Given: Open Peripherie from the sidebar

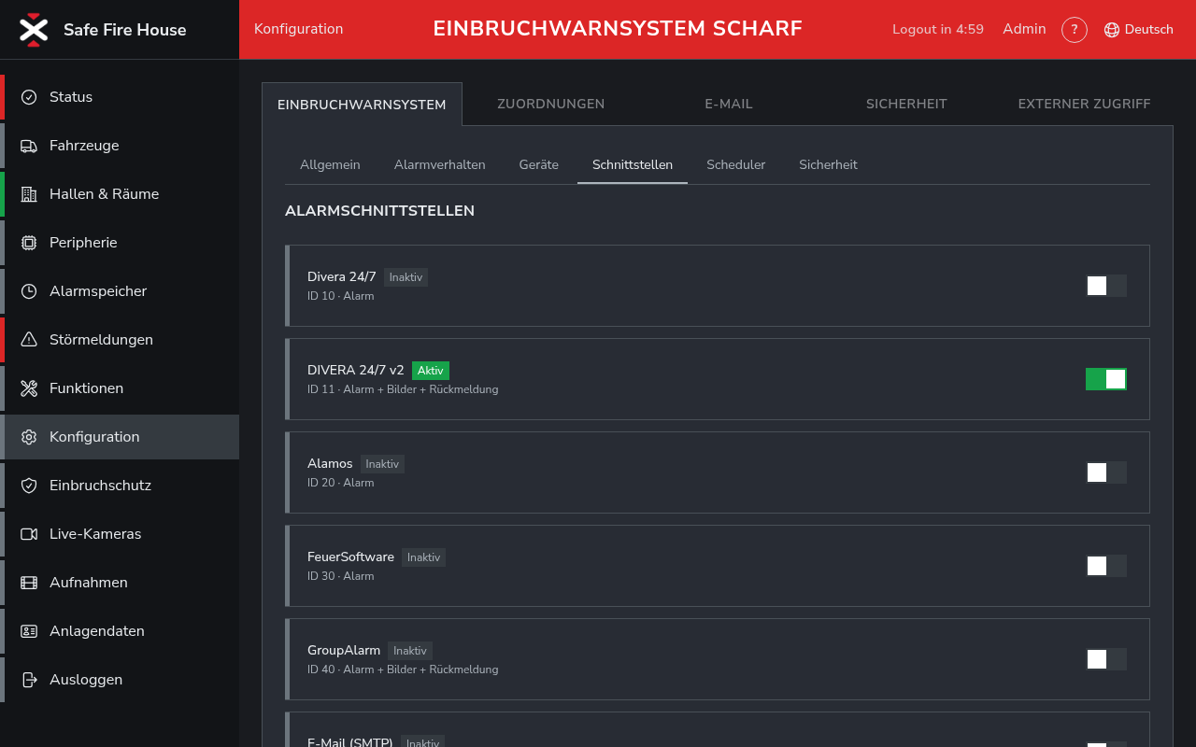Looking at the screenshot, I should pyautogui.click(x=120, y=243).
